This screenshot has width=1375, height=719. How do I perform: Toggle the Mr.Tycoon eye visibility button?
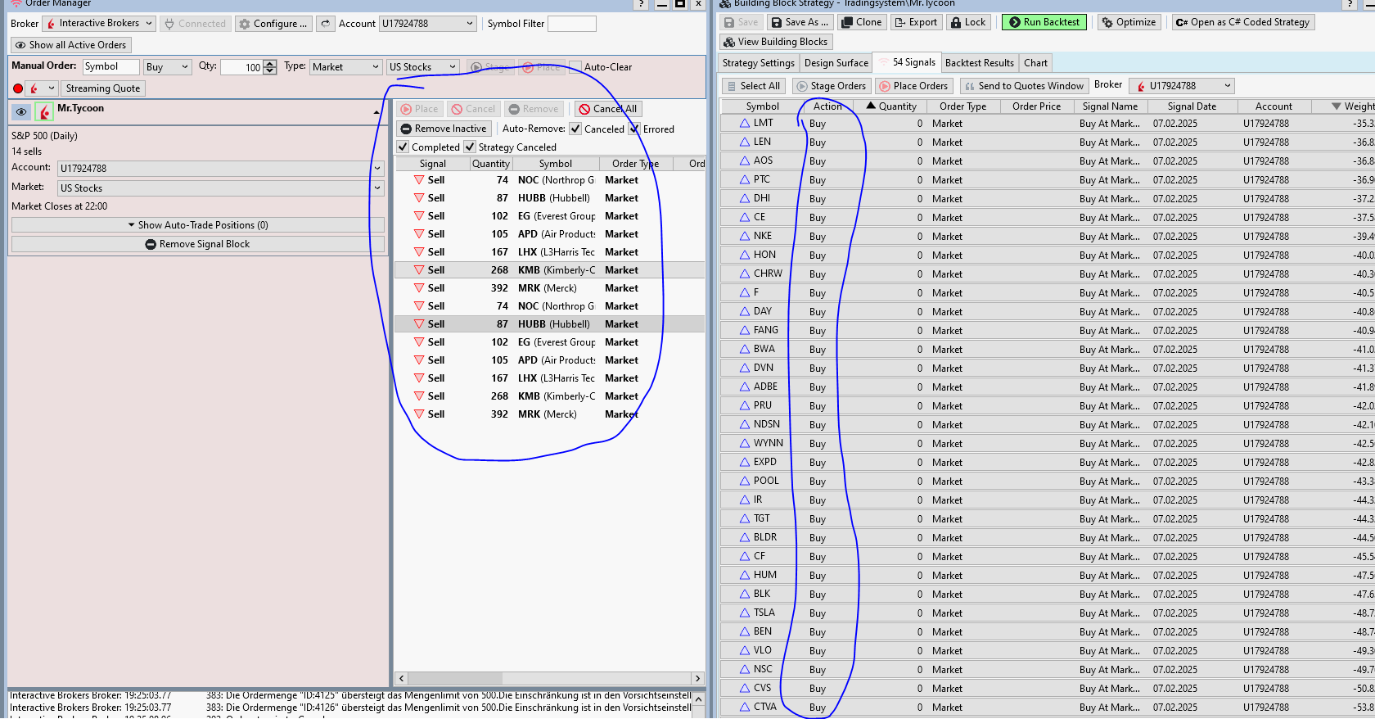coord(21,111)
